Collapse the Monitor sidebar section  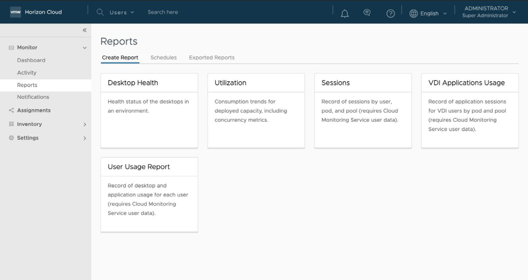pos(85,48)
